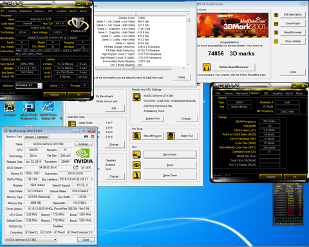This screenshot has height=247, width=309.
Task: Click the ResultBrowser magnifier icon in Pro Tools
Action: [x=136, y=136]
